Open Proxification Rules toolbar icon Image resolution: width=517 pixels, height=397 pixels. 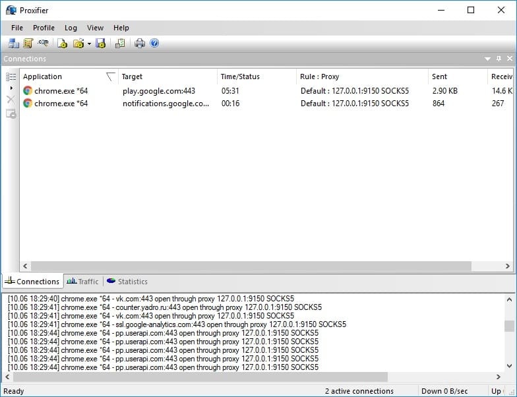coord(28,44)
